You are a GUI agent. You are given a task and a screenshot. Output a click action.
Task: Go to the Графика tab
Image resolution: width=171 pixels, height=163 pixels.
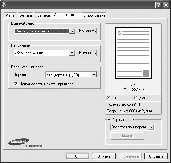point(43,15)
